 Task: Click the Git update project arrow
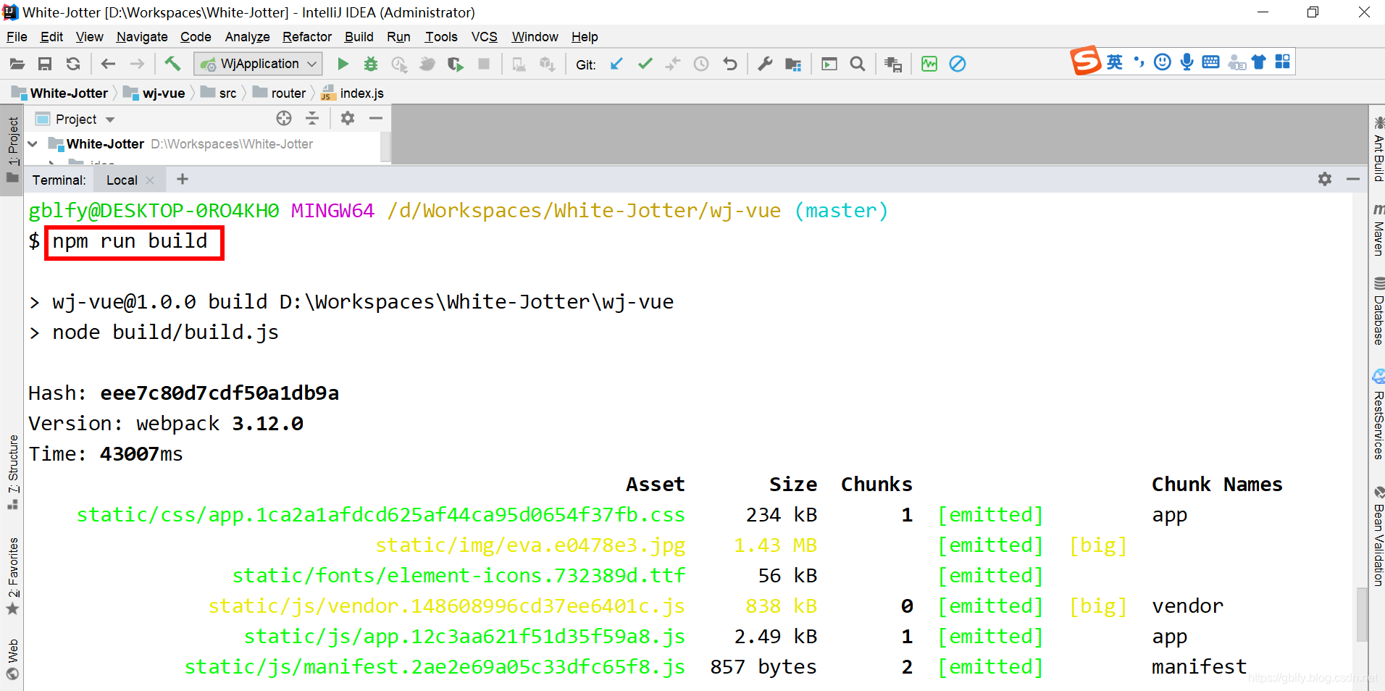[616, 64]
